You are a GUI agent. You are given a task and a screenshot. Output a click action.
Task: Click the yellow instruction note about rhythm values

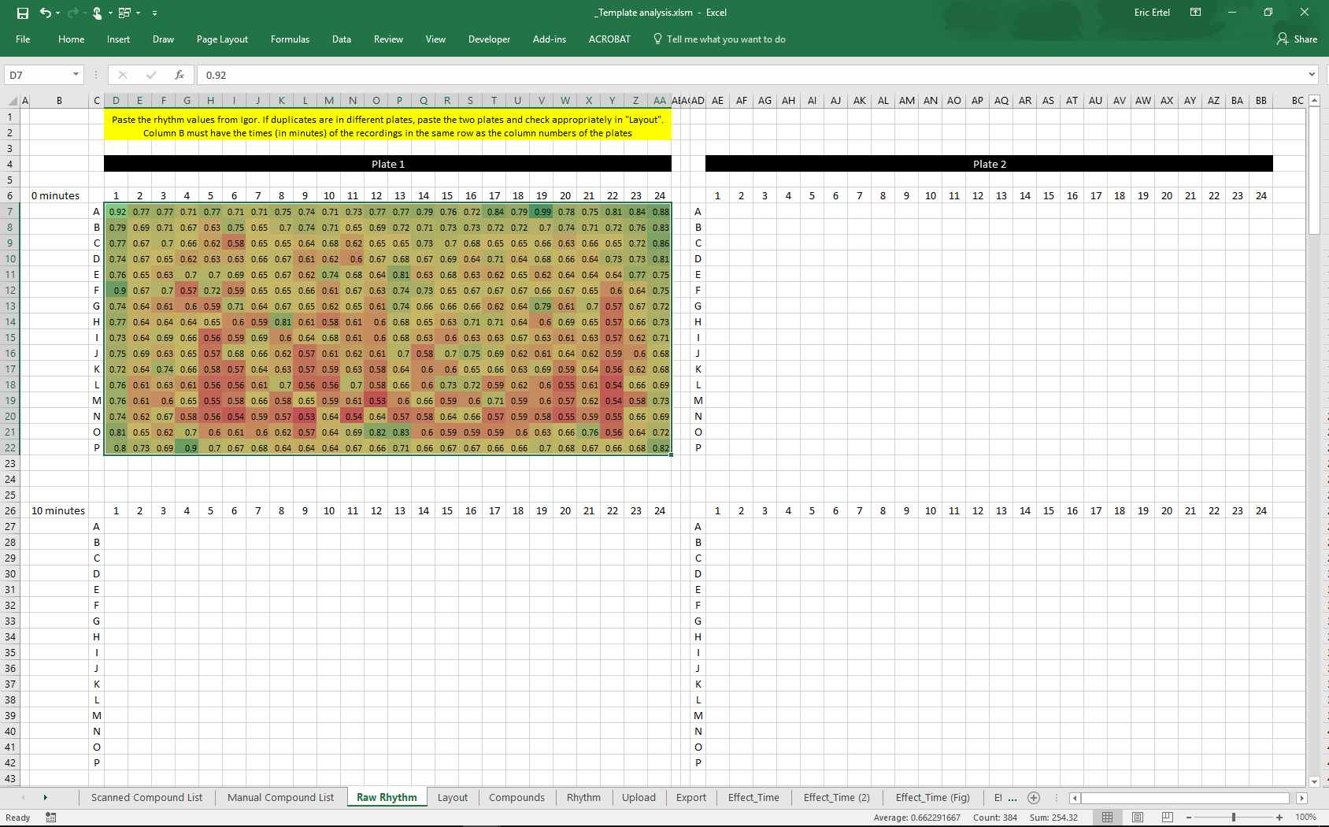click(x=387, y=126)
